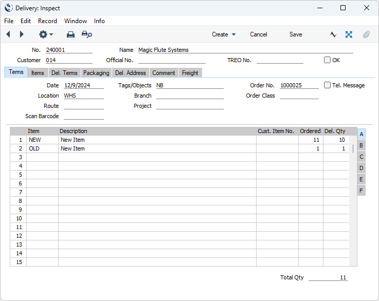Click the application logo in title bar
Image resolution: width=379 pixels, height=301 pixels.
(8, 8)
